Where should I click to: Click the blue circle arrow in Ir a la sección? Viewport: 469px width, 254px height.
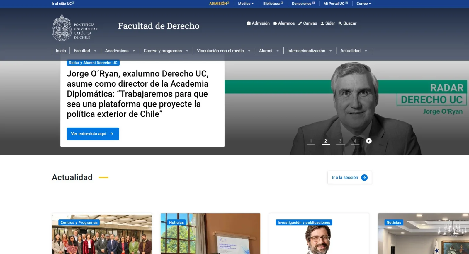click(x=364, y=178)
